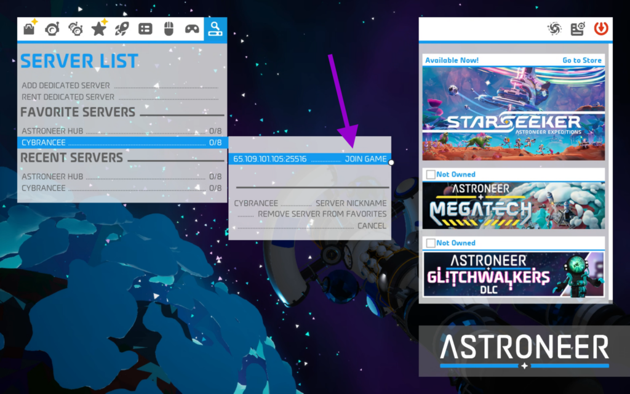Open the star icon tab
This screenshot has height=394, width=630.
click(x=98, y=28)
